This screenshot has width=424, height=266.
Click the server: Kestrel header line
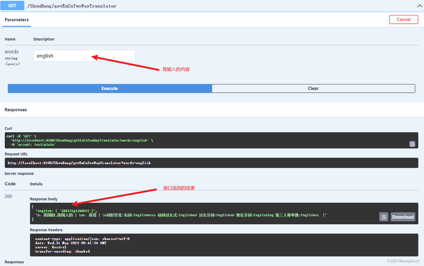[x=51, y=247]
